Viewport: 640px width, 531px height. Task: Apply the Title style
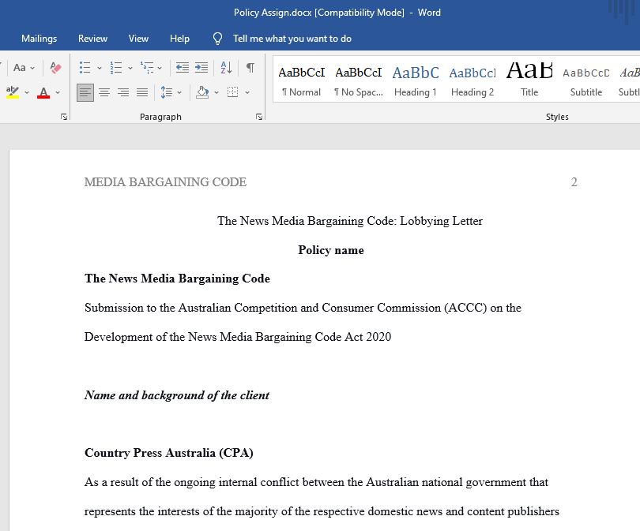[x=529, y=80]
